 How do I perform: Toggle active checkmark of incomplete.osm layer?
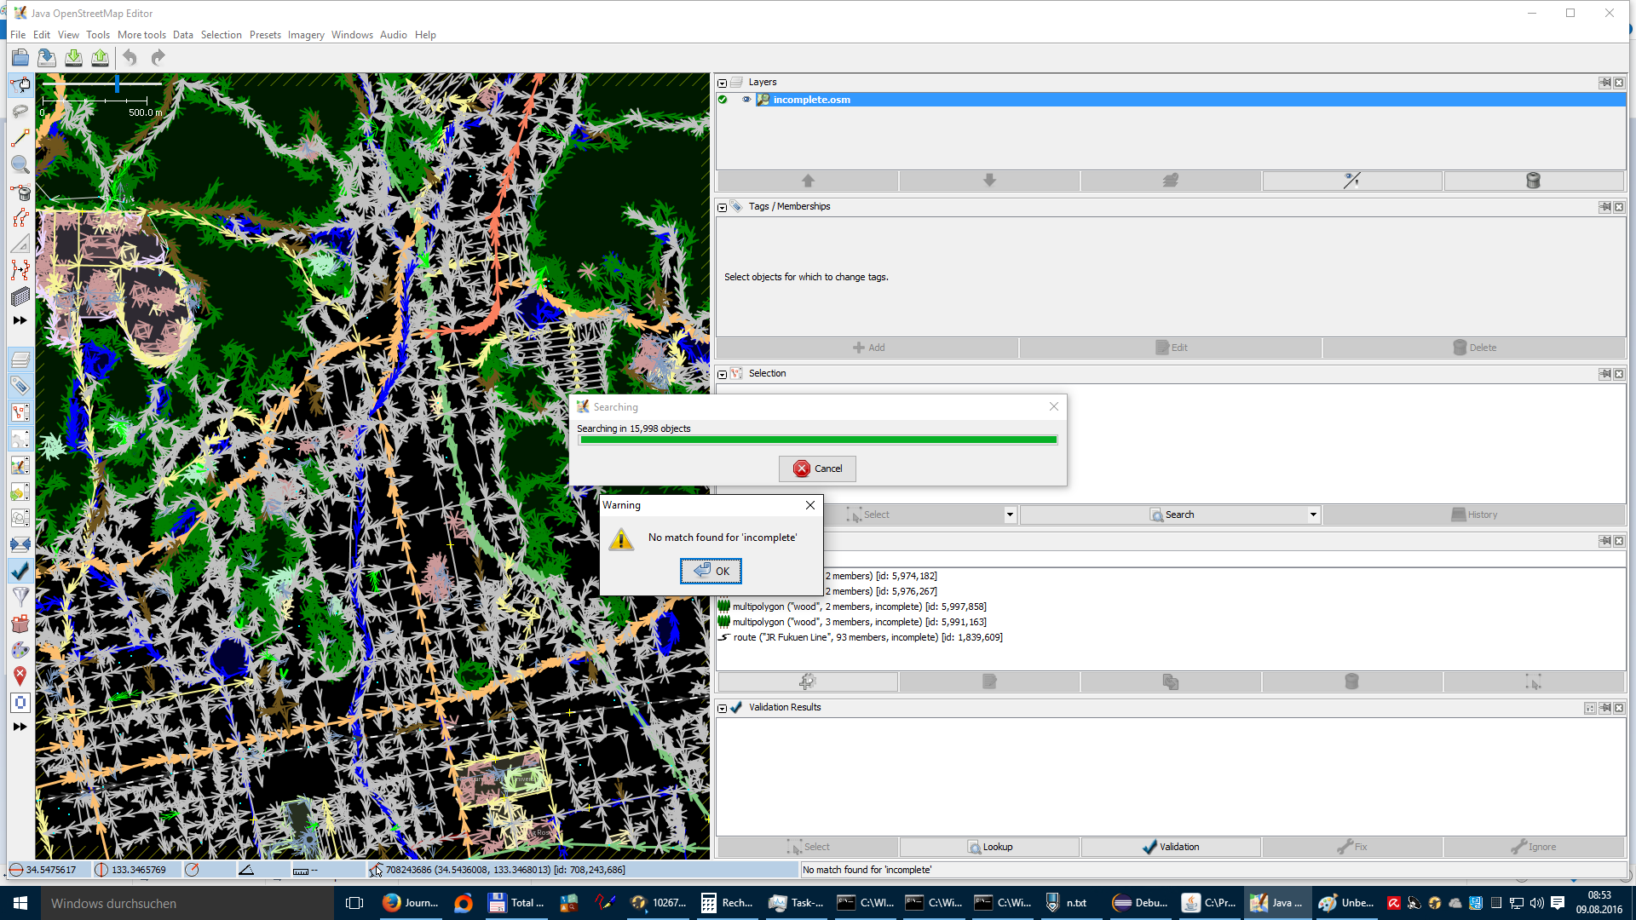tap(723, 100)
